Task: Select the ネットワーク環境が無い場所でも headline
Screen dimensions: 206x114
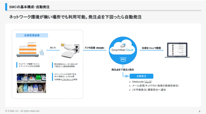Action: (75, 17)
